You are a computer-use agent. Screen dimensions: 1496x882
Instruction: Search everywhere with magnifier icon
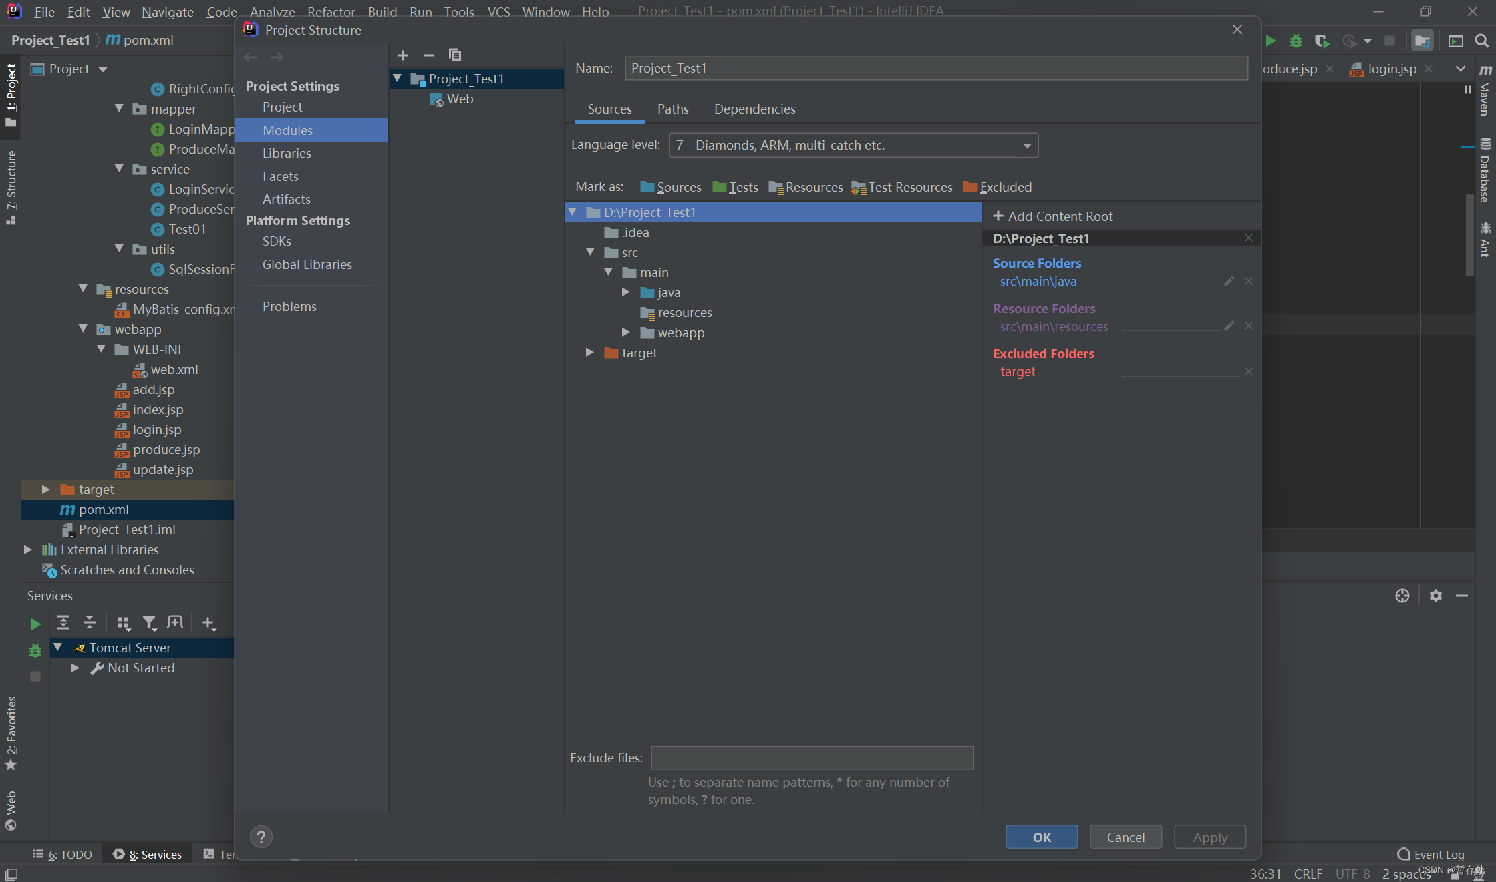pos(1481,41)
